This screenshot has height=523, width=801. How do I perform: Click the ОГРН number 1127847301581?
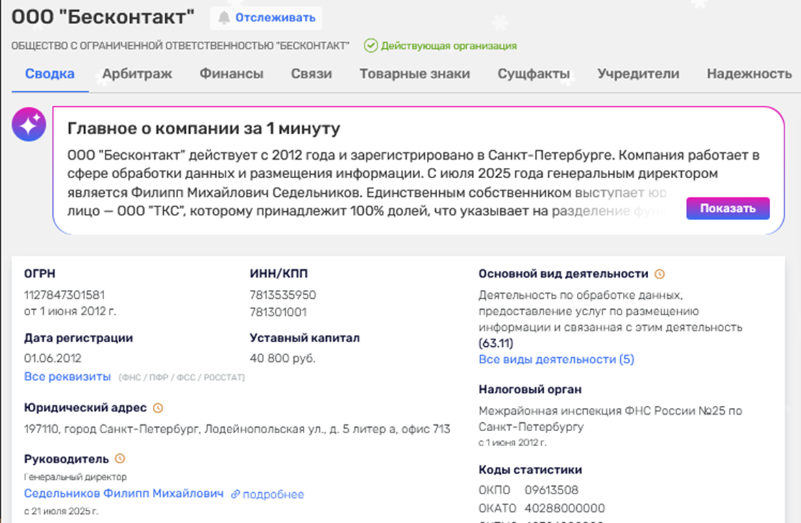[64, 295]
